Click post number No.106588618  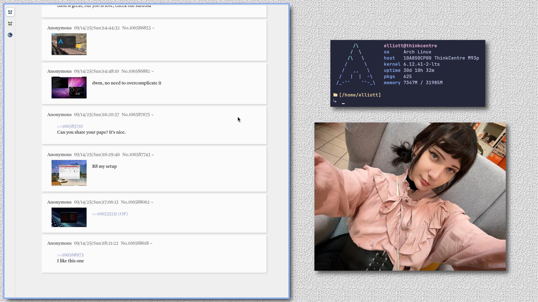point(135,243)
